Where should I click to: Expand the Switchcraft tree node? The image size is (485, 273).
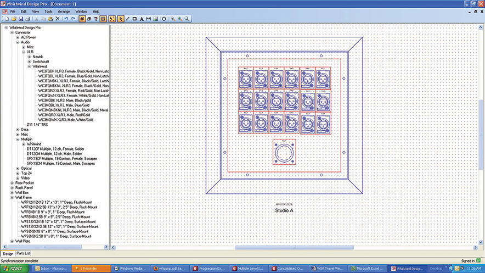[30, 62]
